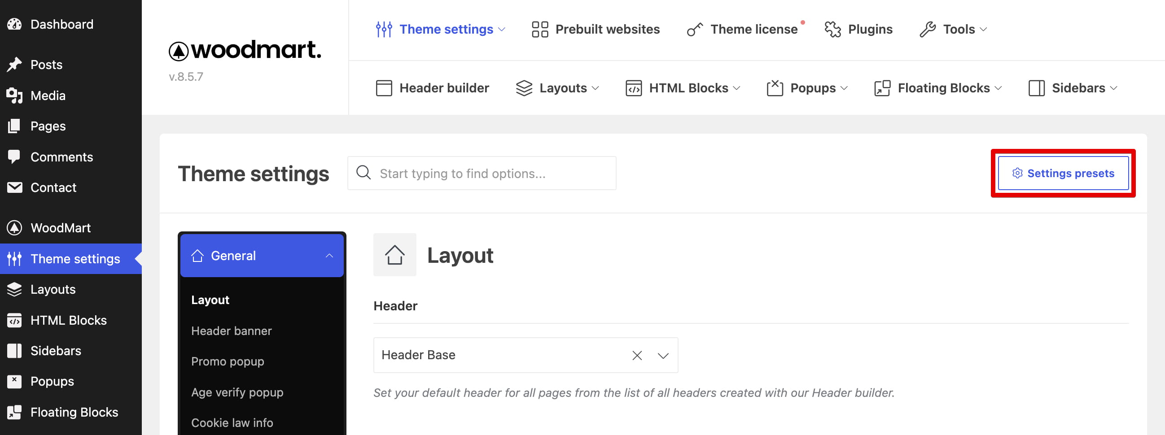The width and height of the screenshot is (1165, 435).
Task: Expand the Tools menu chevron
Action: pos(983,29)
